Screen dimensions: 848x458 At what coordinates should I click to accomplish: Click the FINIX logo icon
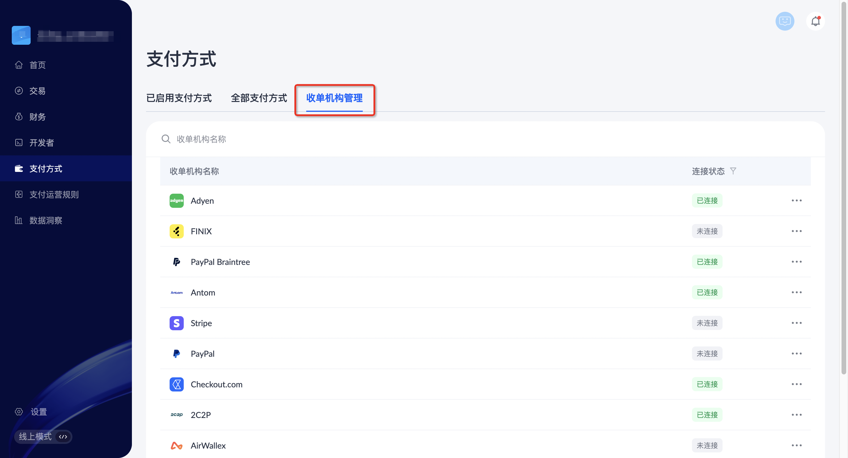click(x=176, y=231)
